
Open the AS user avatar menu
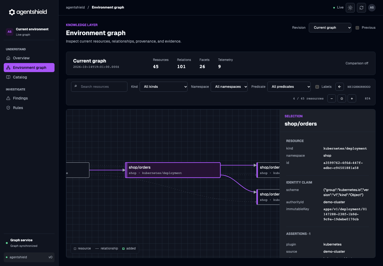point(372,7)
